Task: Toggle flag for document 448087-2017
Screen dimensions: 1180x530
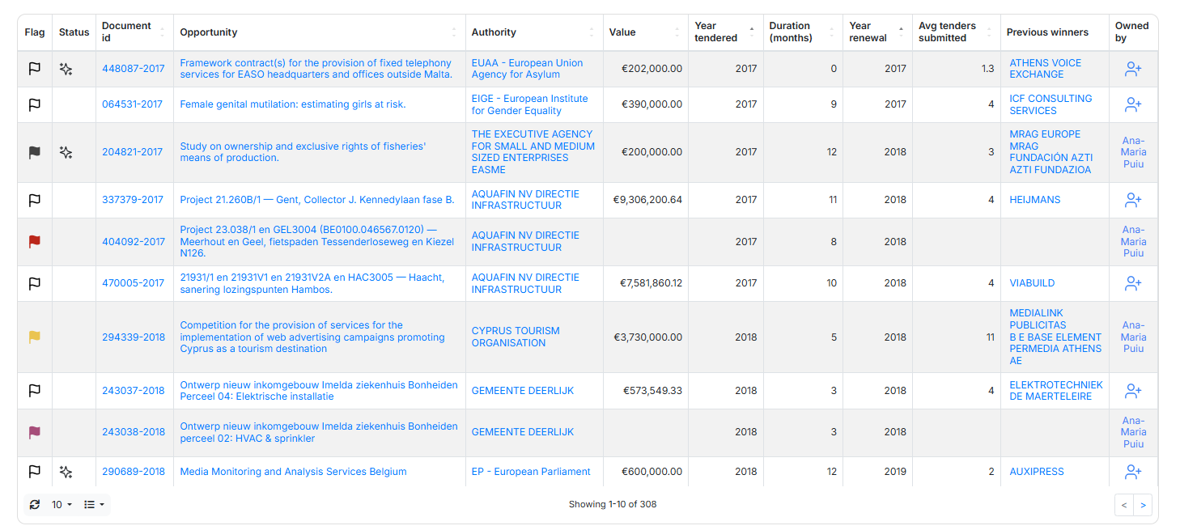Action: click(x=35, y=69)
